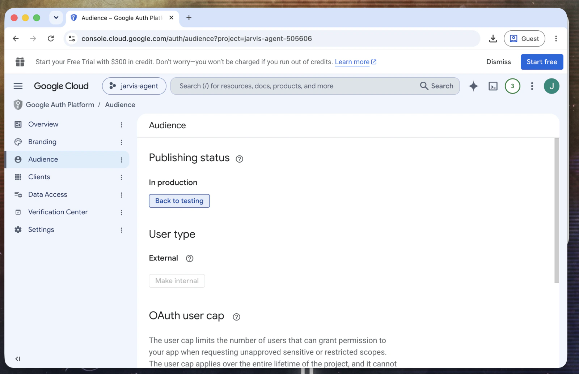Click the Audience breadcrumb text
Image resolution: width=579 pixels, height=374 pixels.
point(120,105)
